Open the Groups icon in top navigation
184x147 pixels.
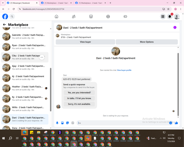click(x=108, y=17)
